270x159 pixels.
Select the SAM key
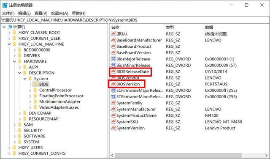tap(28, 124)
